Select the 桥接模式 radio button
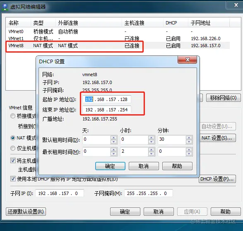Screen dimensions: 243x231 (13, 116)
